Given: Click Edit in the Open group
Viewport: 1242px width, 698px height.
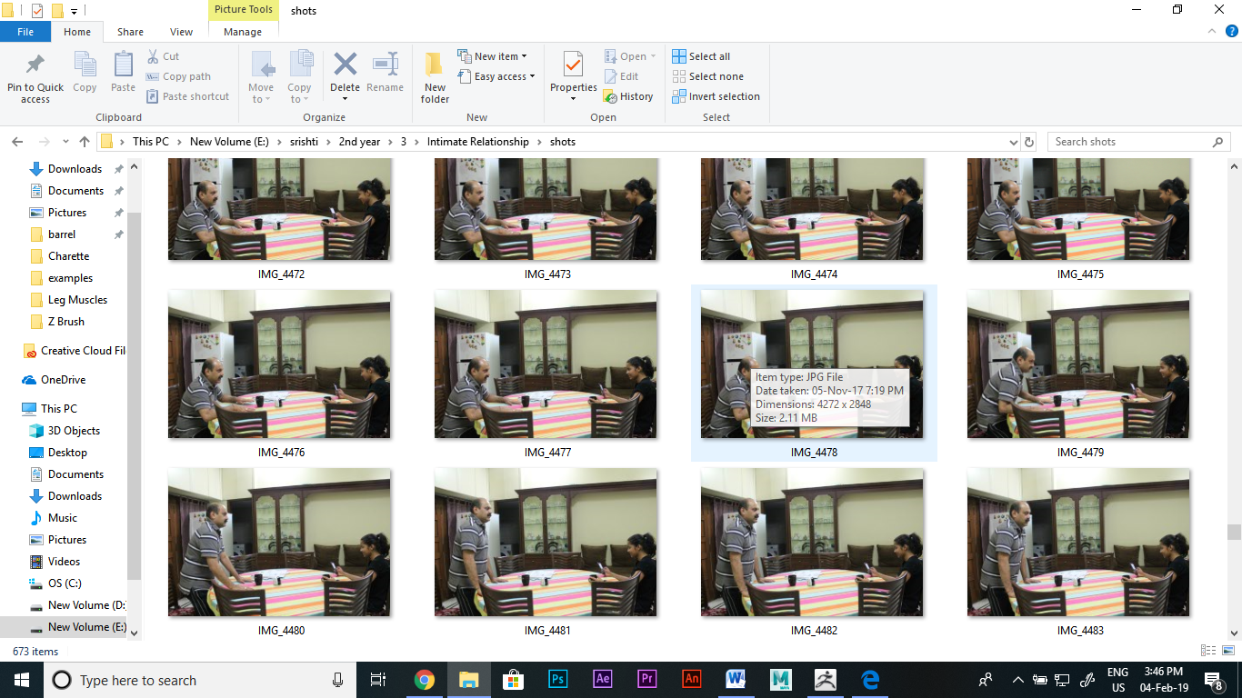Looking at the screenshot, I should 621,76.
